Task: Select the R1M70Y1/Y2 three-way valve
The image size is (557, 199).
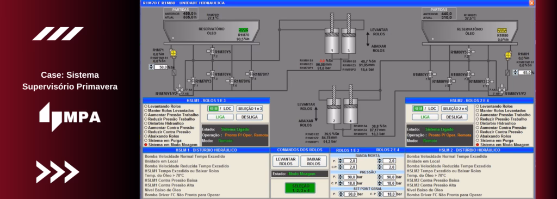Action: click(x=180, y=89)
